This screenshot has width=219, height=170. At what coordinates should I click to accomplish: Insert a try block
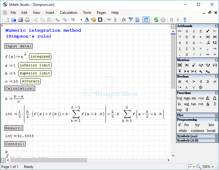point(197,125)
